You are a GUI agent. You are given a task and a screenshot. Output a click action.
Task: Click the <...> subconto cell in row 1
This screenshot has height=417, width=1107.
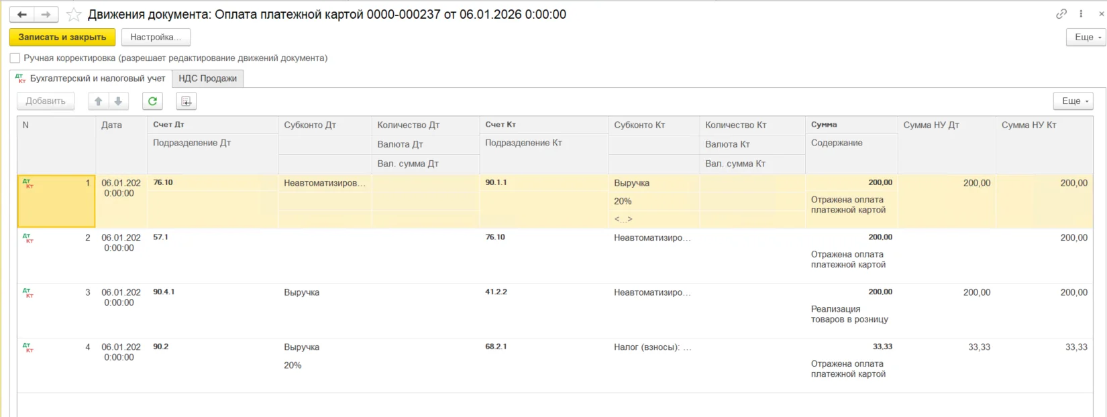tap(653, 219)
